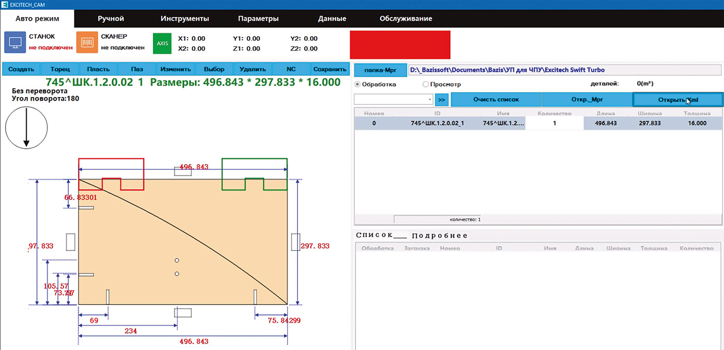This screenshot has width=724, height=350.
Task: Go to the Обслуживание tab
Action: 405,19
